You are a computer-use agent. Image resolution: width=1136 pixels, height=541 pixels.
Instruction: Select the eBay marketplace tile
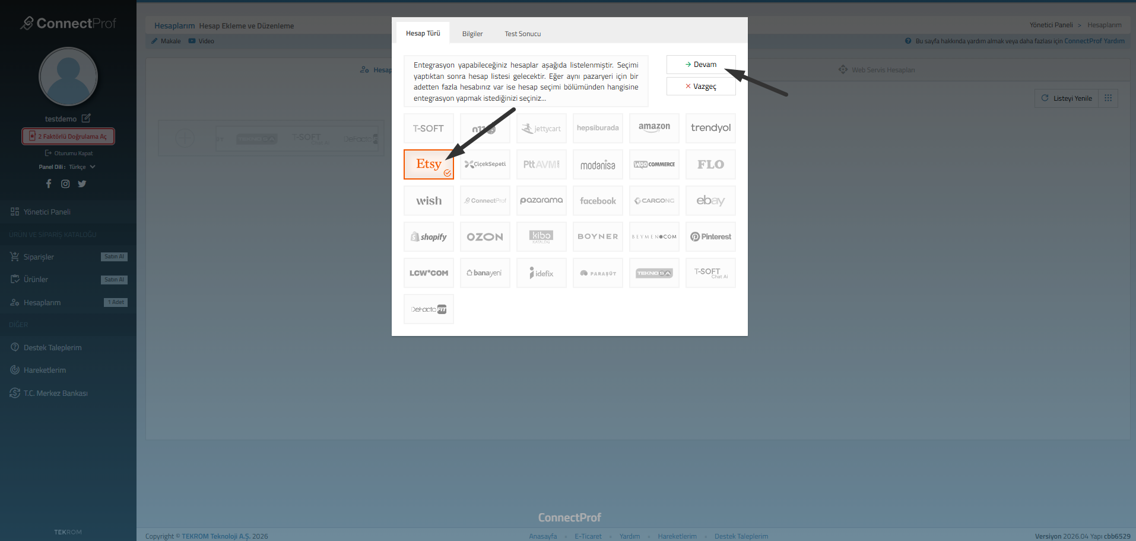(x=710, y=201)
